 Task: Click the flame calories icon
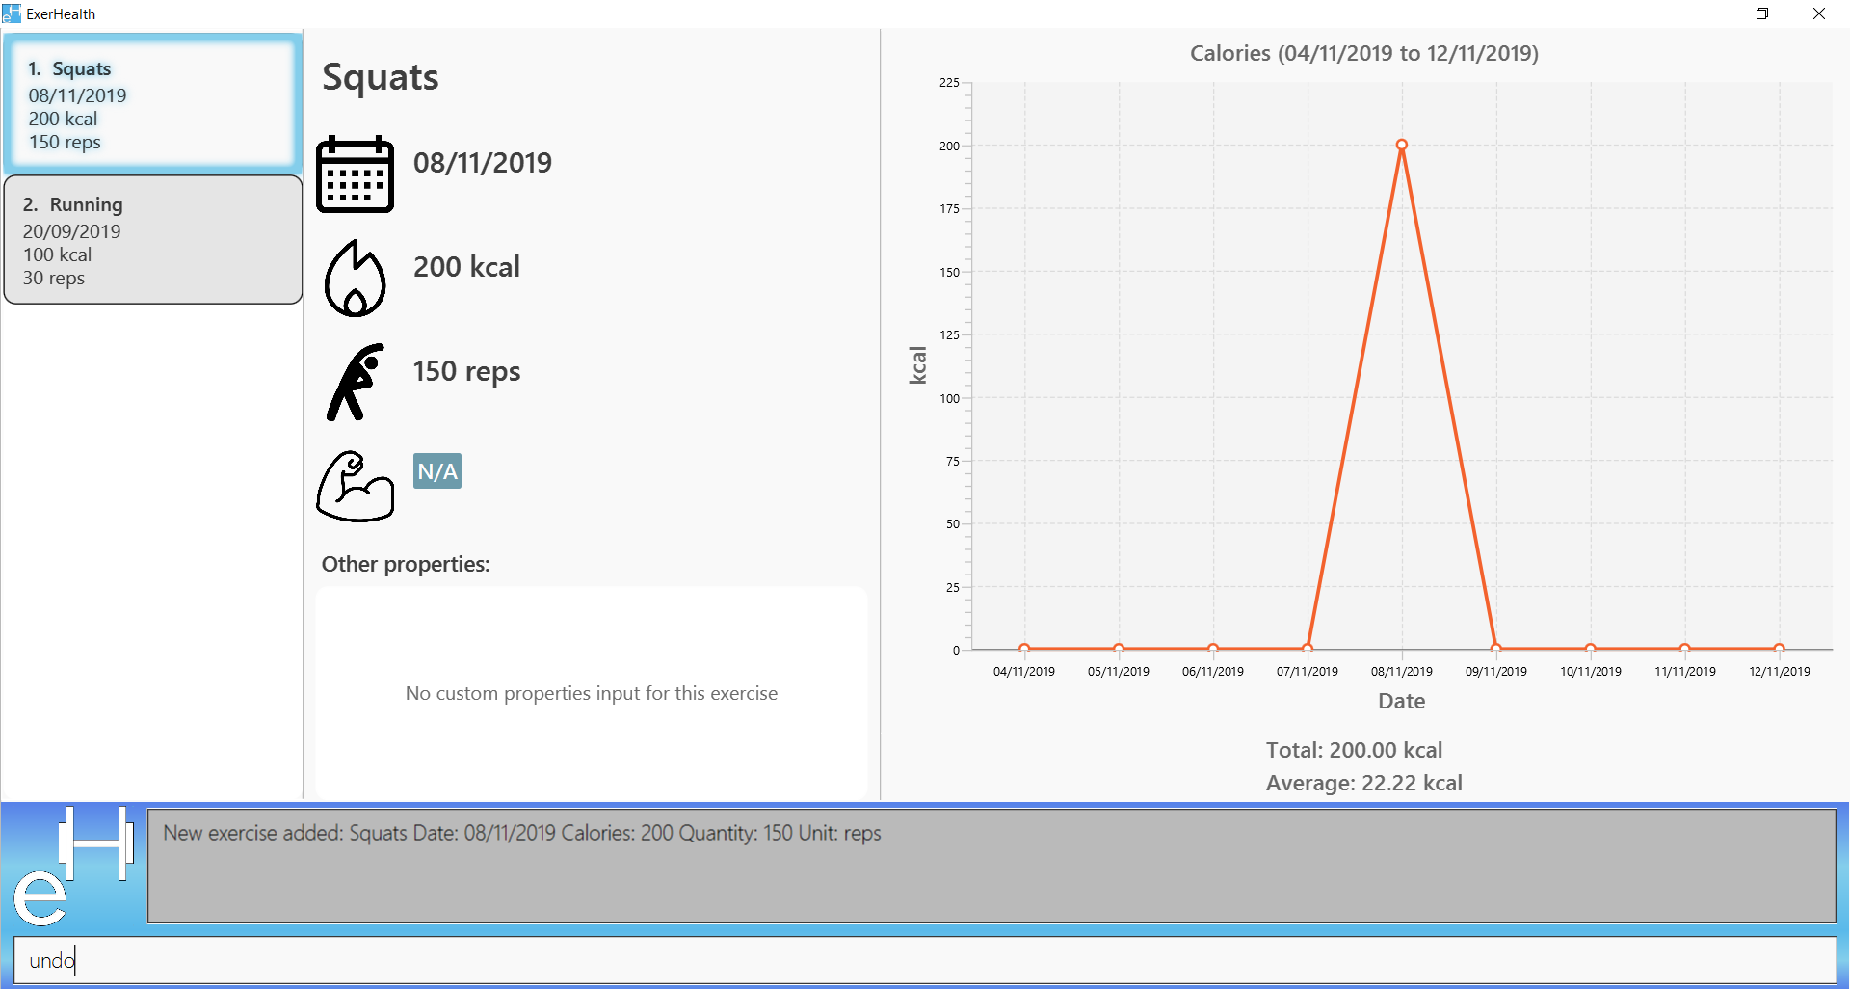coord(355,279)
